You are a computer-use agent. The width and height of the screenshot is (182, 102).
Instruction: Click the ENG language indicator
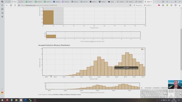pos(169,100)
